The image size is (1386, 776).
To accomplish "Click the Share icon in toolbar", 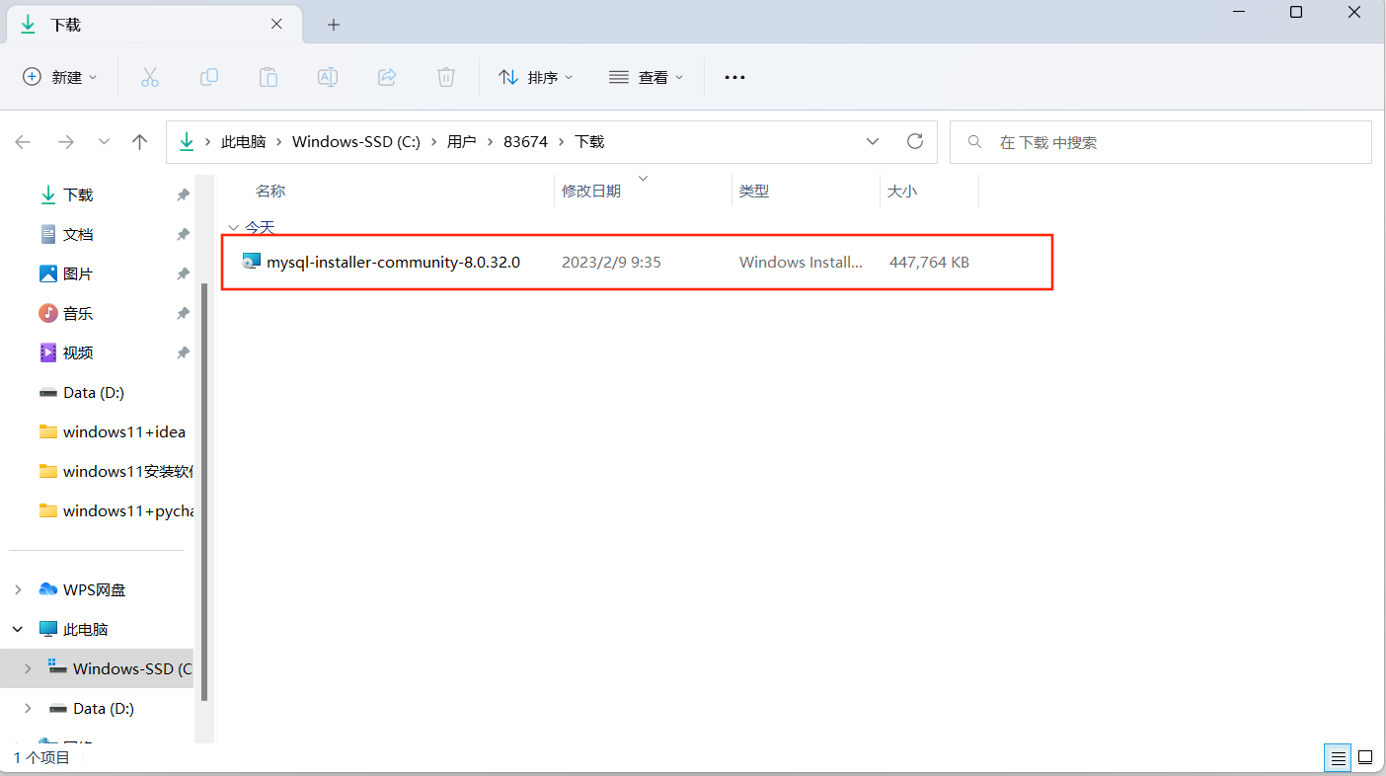I will (387, 77).
